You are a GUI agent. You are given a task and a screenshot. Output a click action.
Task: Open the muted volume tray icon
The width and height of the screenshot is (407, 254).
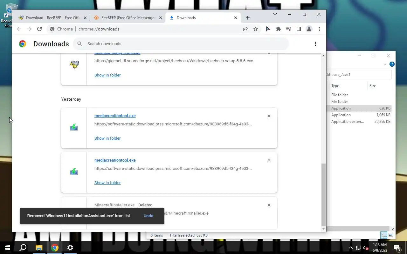coord(366,248)
